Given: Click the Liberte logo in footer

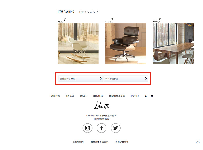Looking at the screenshot, I should [101, 105].
